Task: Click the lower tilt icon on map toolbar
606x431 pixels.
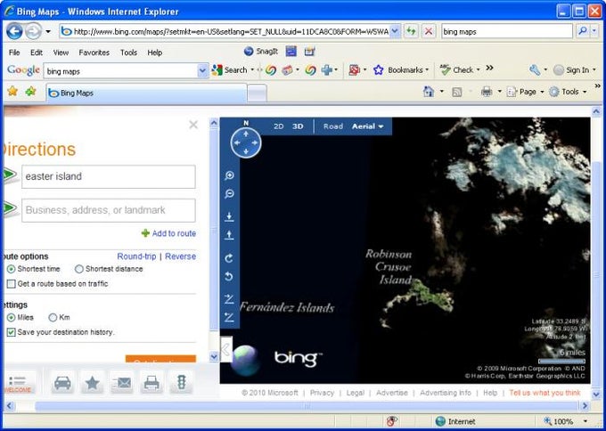Action: pyautogui.click(x=229, y=317)
